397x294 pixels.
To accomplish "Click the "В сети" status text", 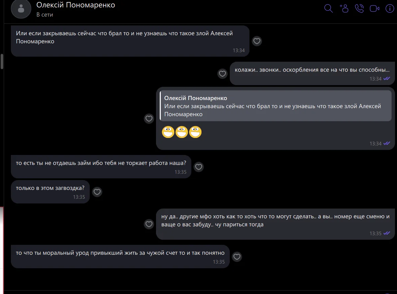I will pos(45,15).
